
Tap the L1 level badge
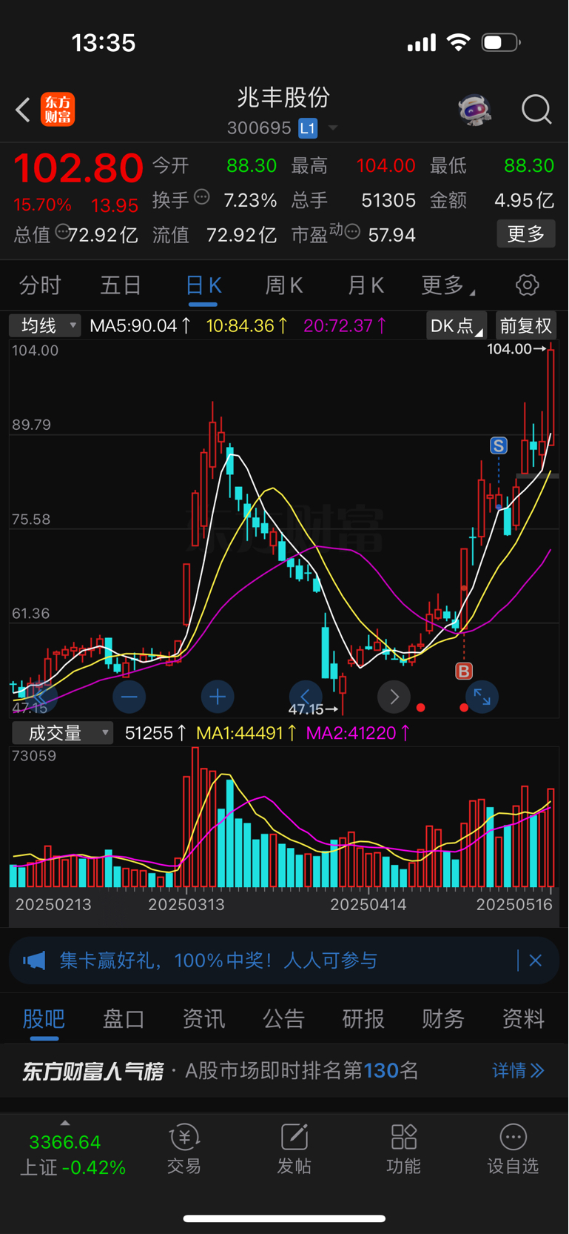308,128
